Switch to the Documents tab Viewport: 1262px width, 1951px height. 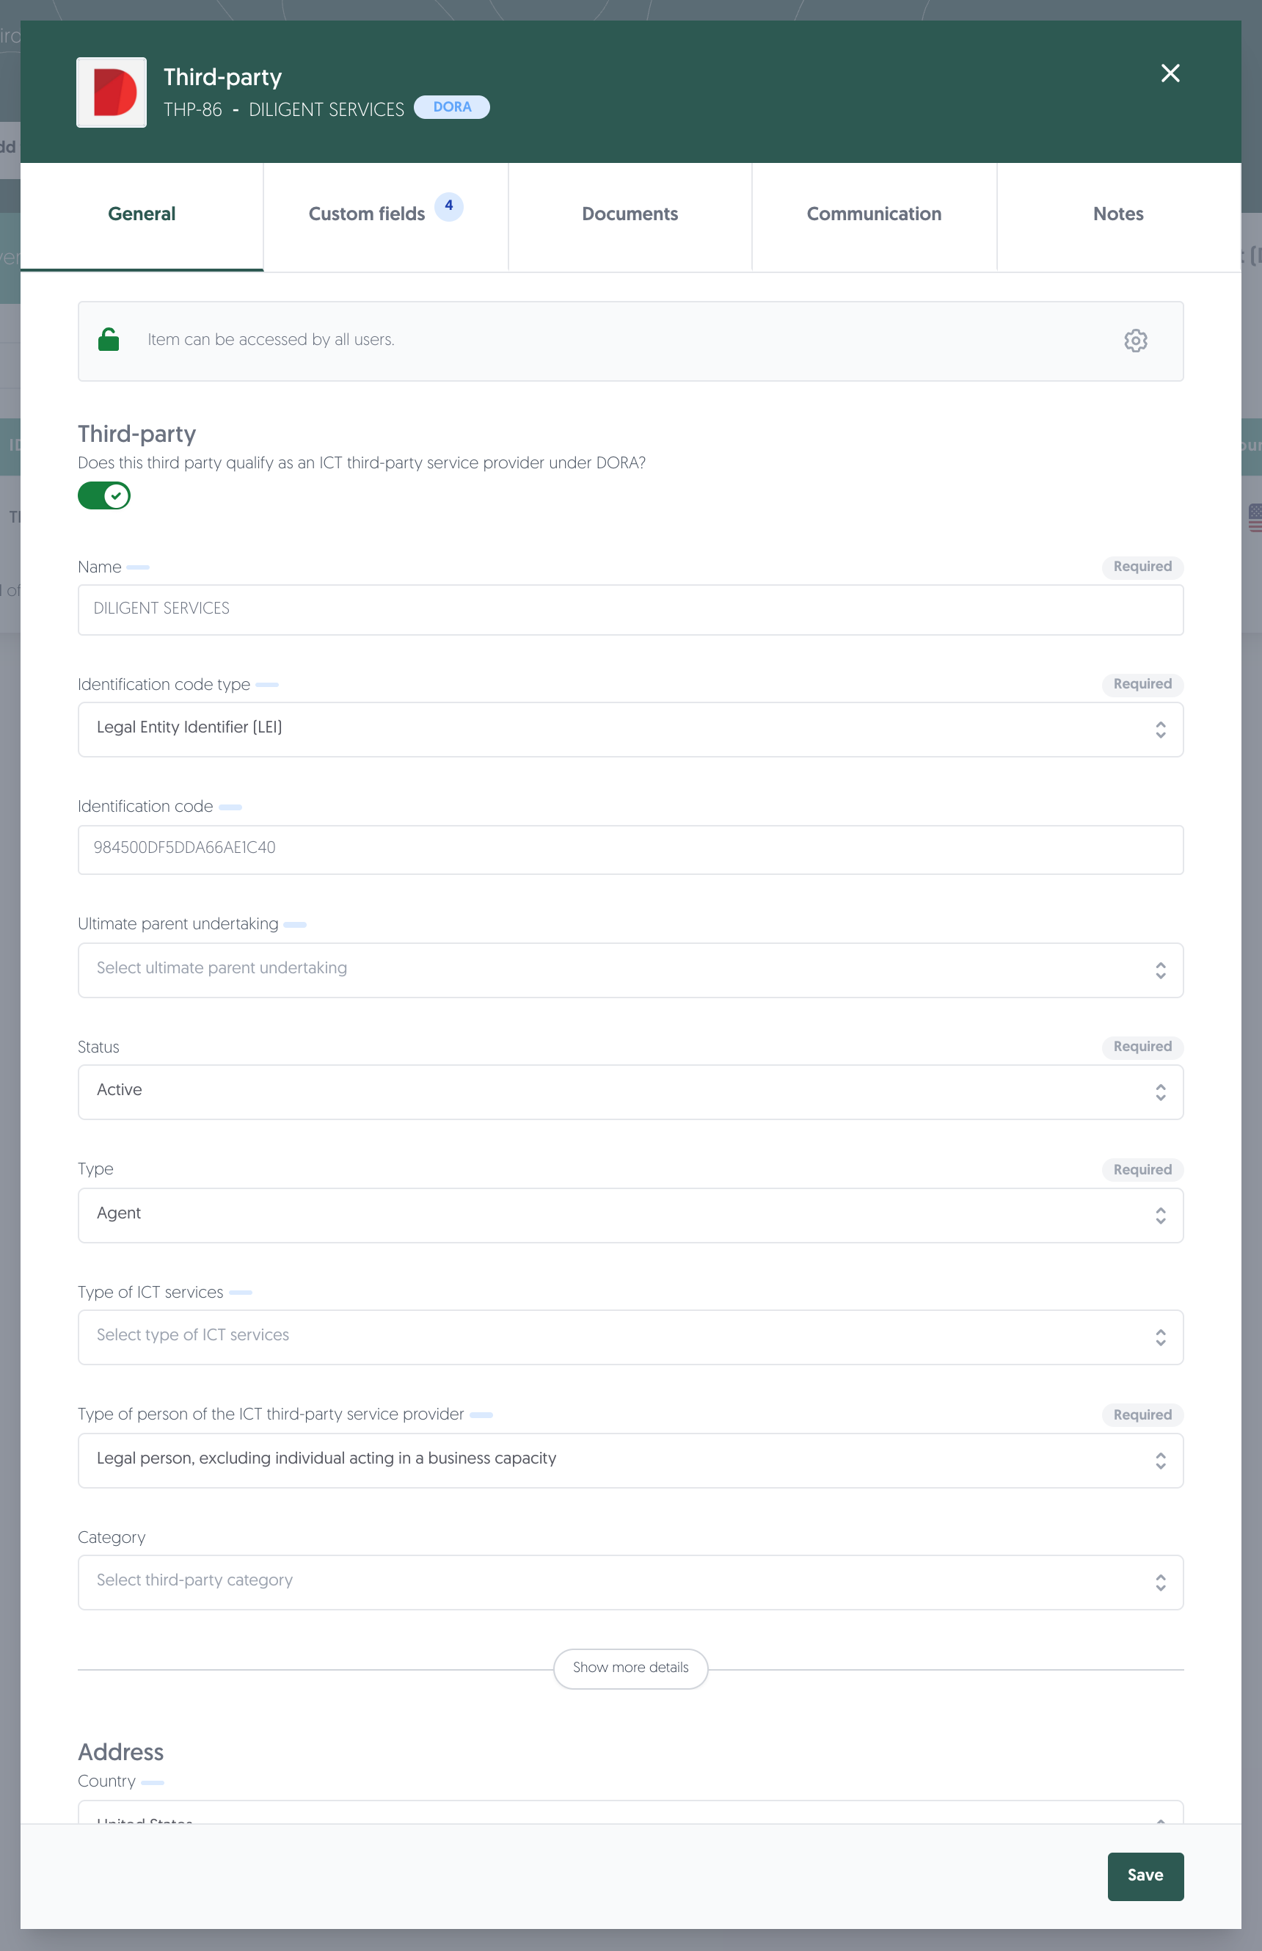tap(630, 215)
